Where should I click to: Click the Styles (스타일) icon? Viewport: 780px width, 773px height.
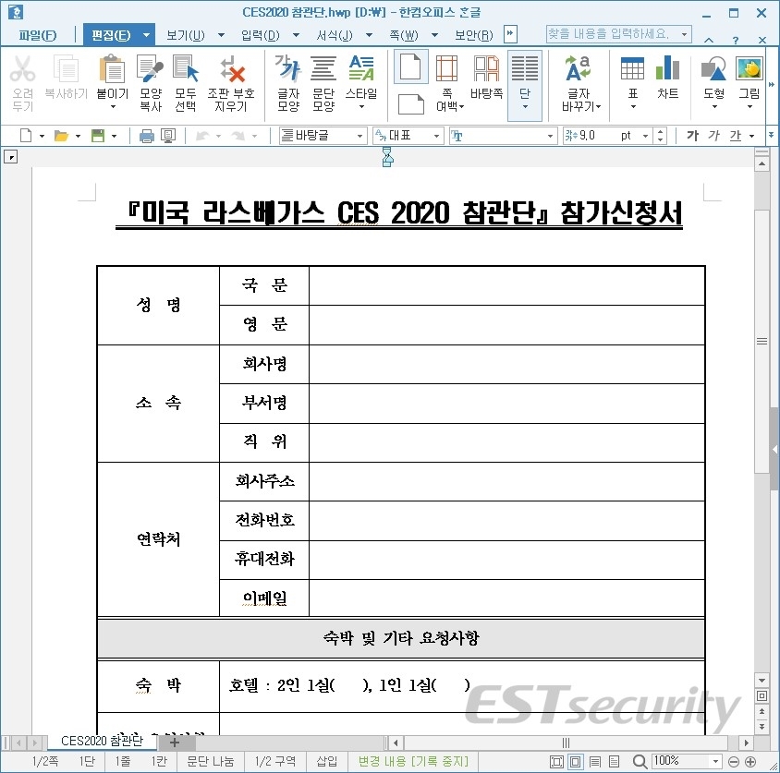pyautogui.click(x=361, y=68)
